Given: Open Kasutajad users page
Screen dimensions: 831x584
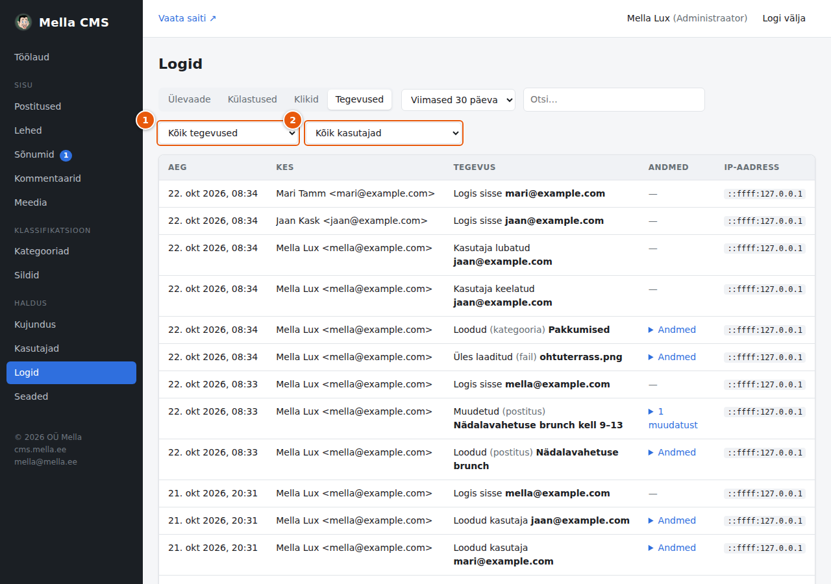Looking at the screenshot, I should point(71,348).
